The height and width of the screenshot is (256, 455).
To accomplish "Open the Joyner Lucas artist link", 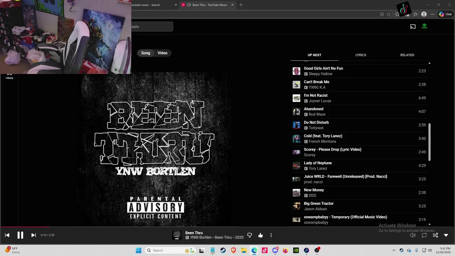I will point(320,101).
